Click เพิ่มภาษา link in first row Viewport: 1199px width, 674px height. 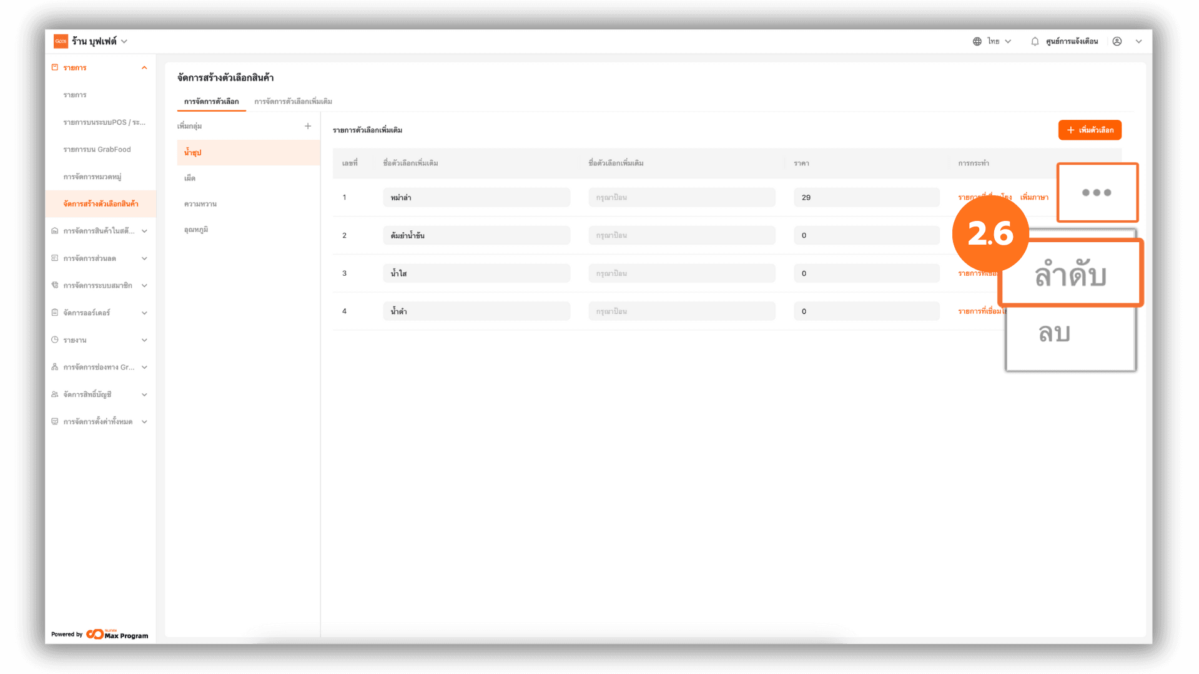coord(1034,197)
